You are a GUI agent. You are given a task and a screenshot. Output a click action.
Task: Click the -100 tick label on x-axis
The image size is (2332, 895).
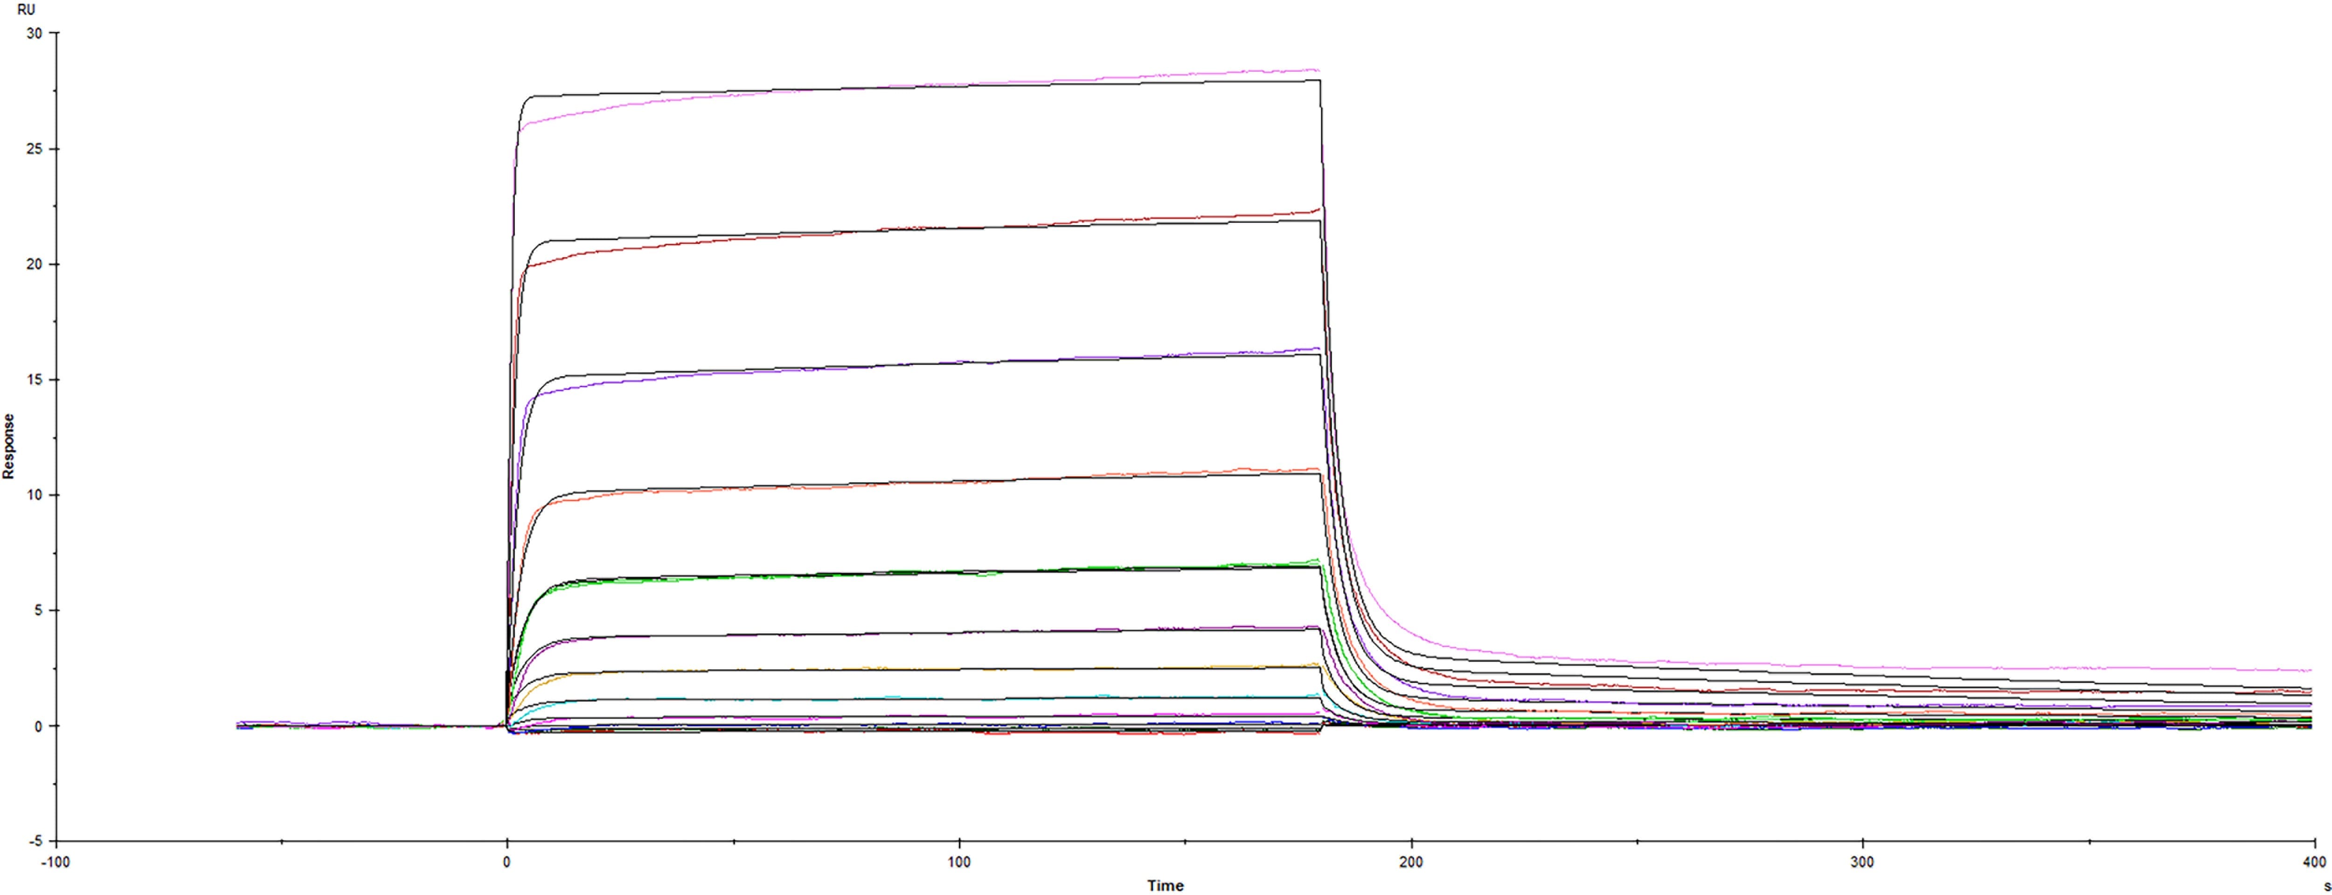55,862
